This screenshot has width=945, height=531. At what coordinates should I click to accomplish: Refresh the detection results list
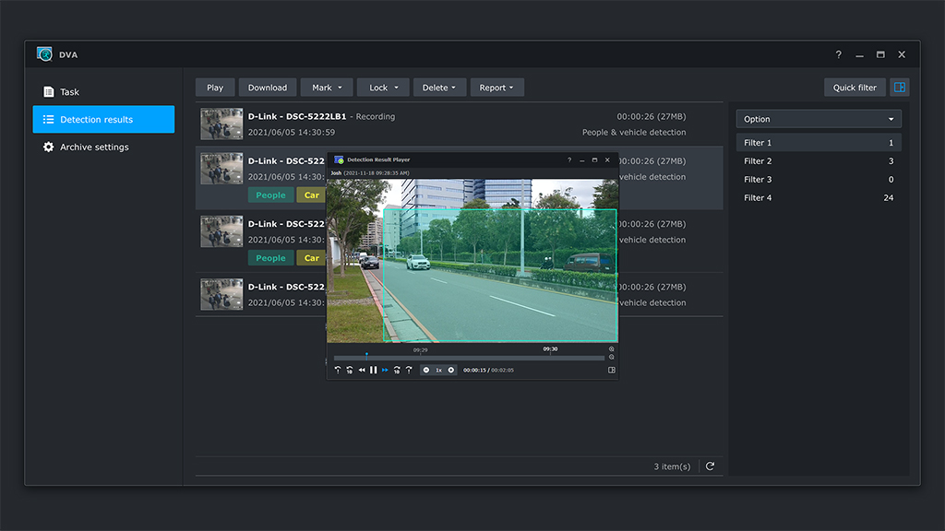[x=710, y=466]
